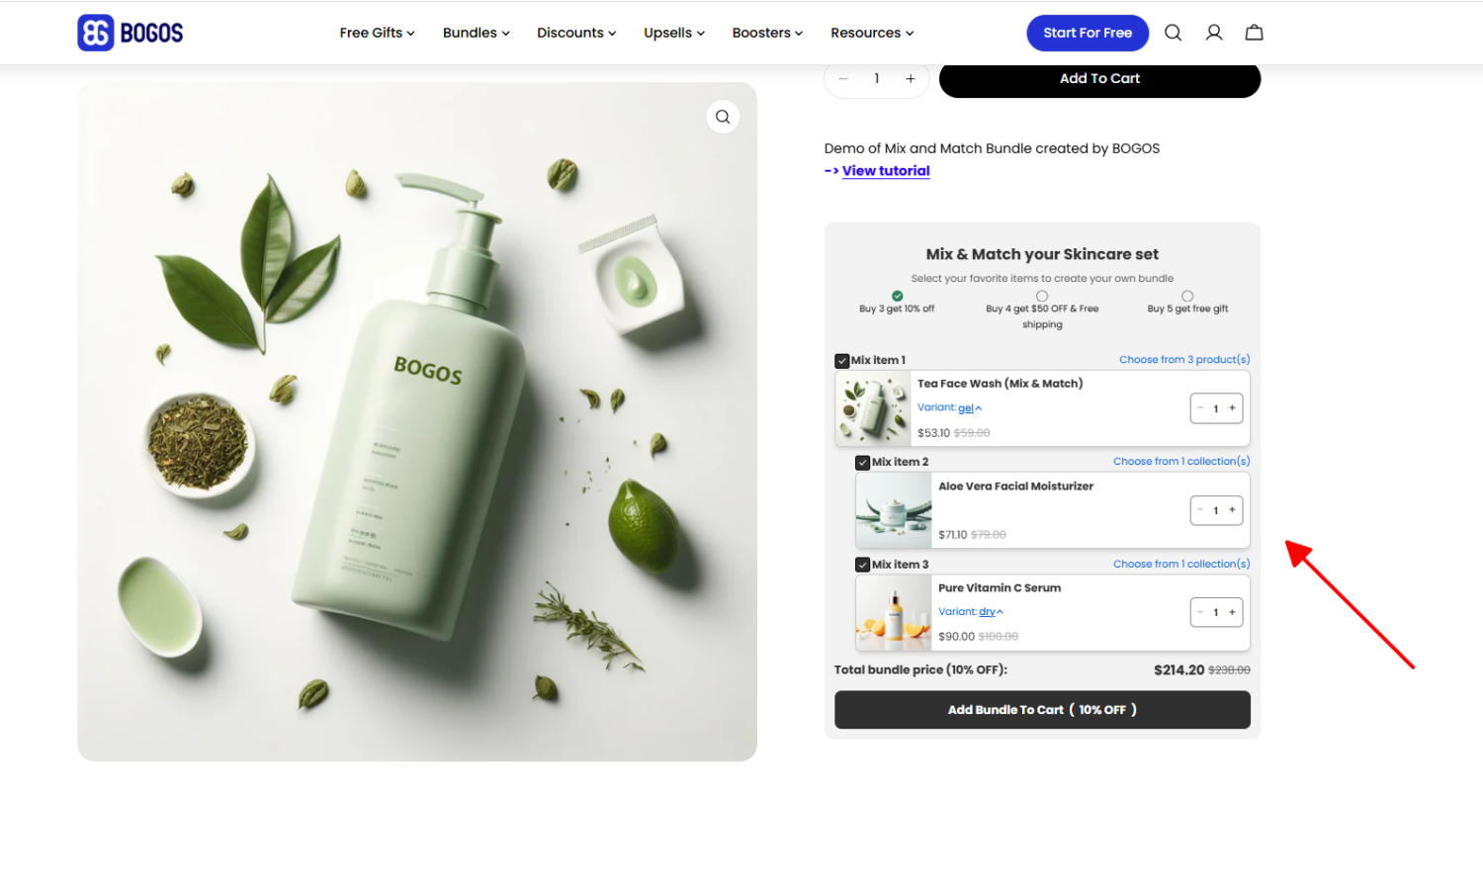Click Add Bundle To Cart (10% OFF) button
The width and height of the screenshot is (1483, 882).
pos(1042,710)
